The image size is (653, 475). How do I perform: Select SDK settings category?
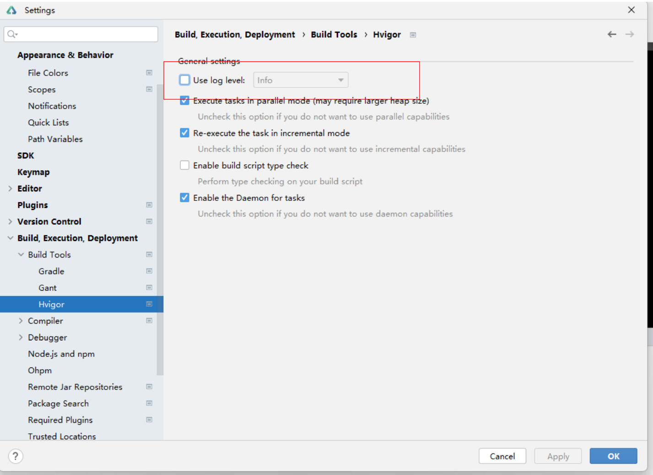(26, 156)
